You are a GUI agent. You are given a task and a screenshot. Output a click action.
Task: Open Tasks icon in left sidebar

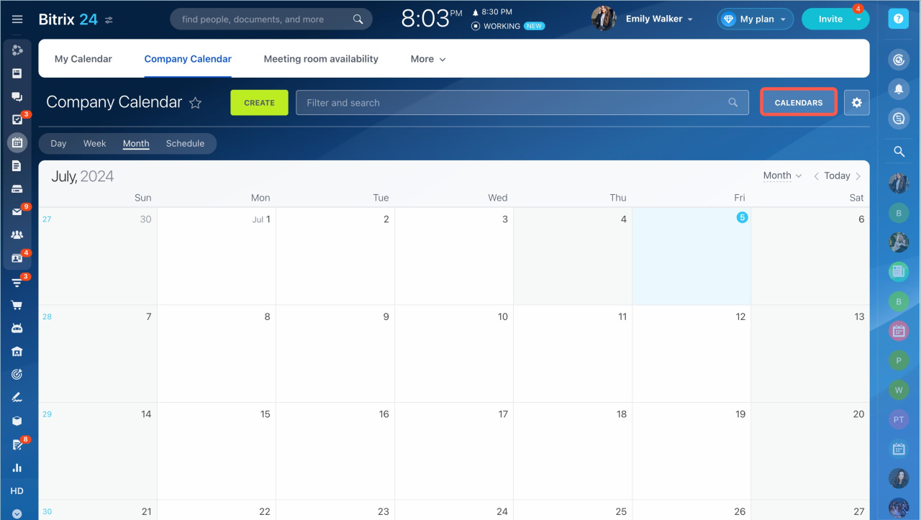[17, 119]
